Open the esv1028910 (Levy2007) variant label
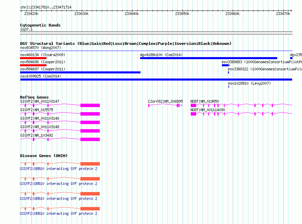Image resolution: width=302 pixels, height=224 pixels. (x=249, y=83)
